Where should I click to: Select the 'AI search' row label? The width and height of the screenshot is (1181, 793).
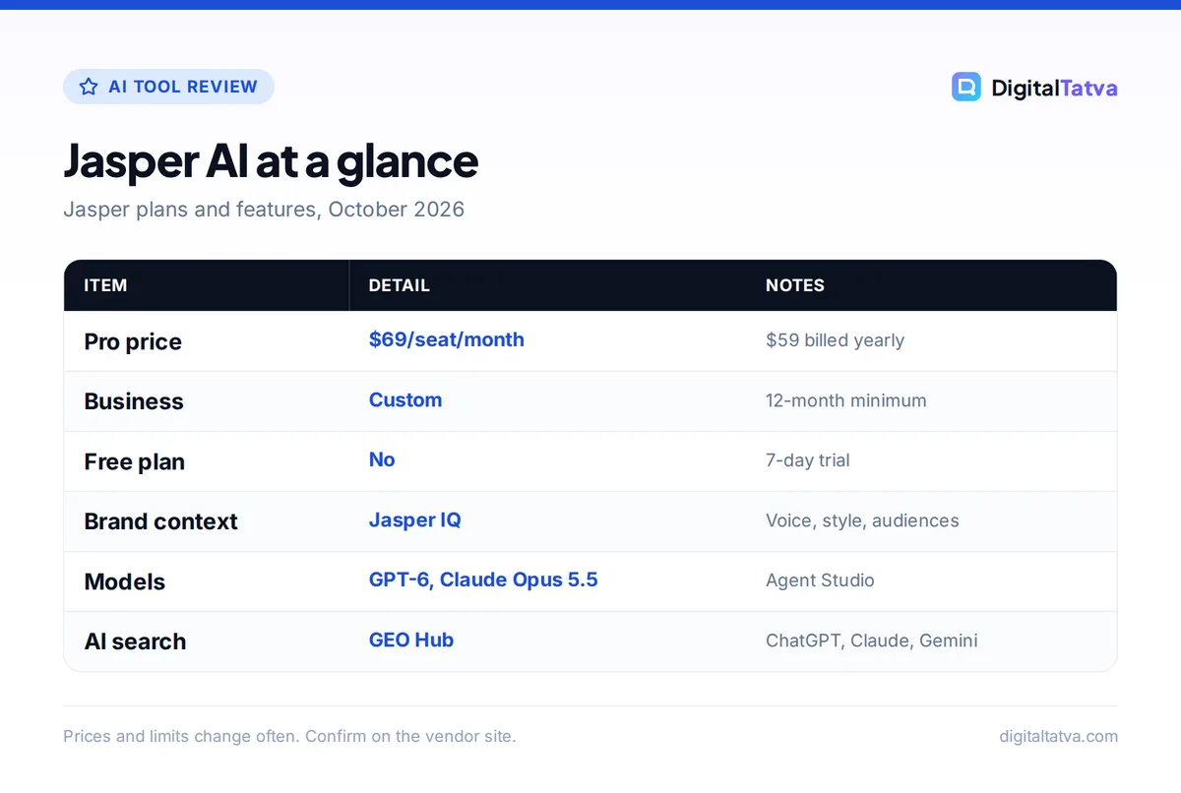coord(135,641)
